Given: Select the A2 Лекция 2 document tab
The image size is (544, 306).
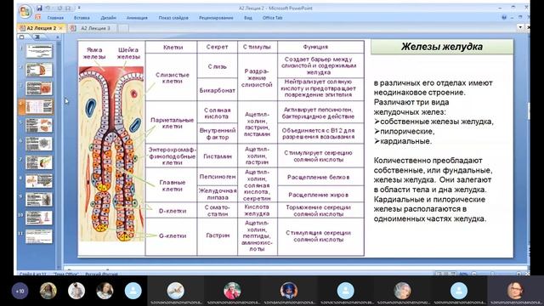Looking at the screenshot, I should (x=41, y=28).
